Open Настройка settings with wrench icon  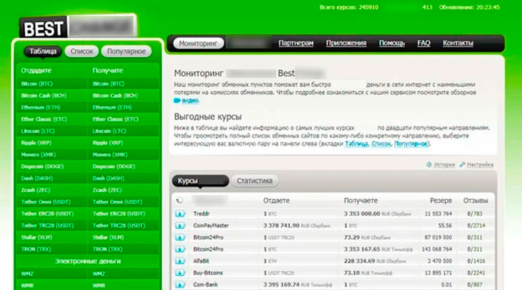(476, 165)
